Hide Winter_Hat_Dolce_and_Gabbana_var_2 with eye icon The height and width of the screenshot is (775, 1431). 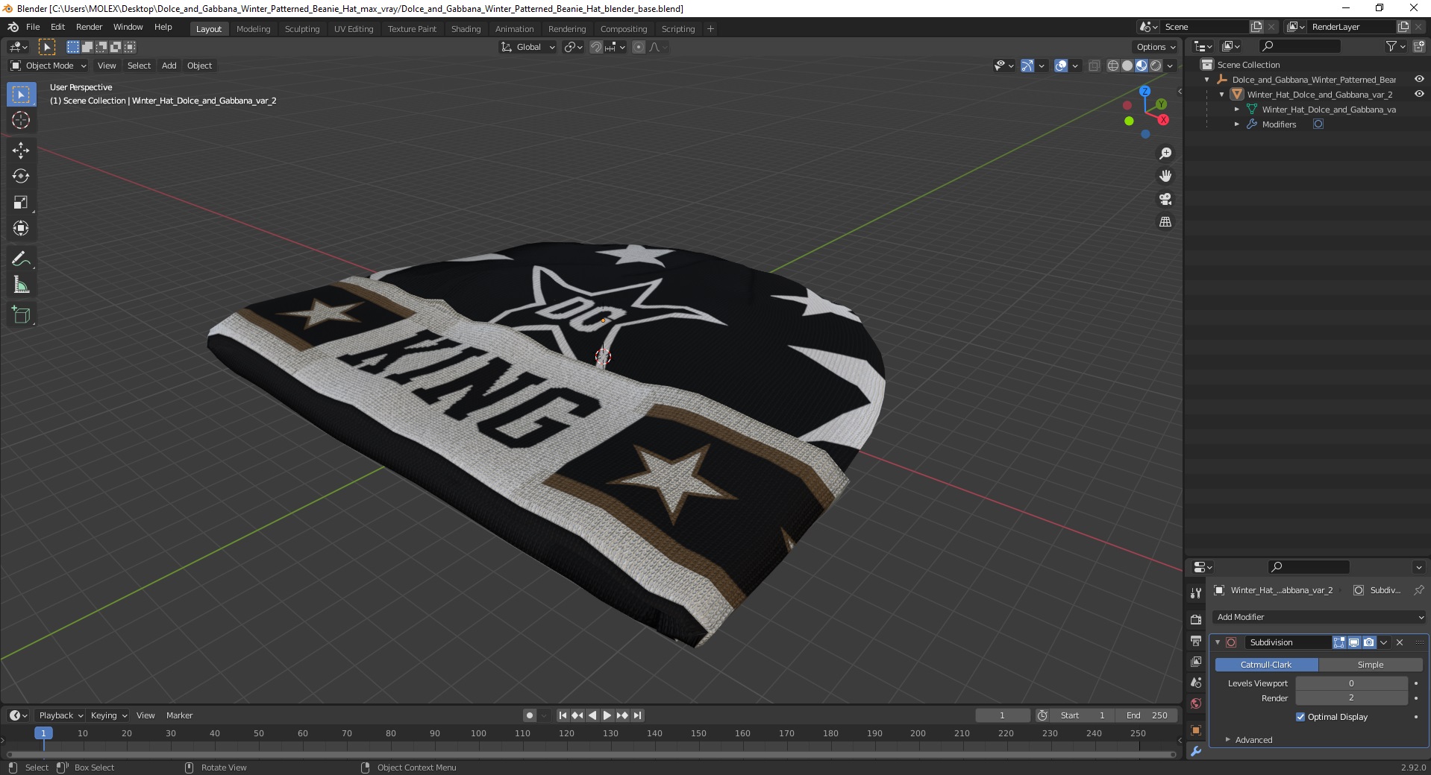tap(1419, 95)
